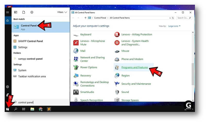Open Lenovo Airbag Protection icon

(117, 35)
